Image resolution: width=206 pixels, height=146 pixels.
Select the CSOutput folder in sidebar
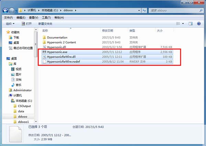tap(24, 106)
